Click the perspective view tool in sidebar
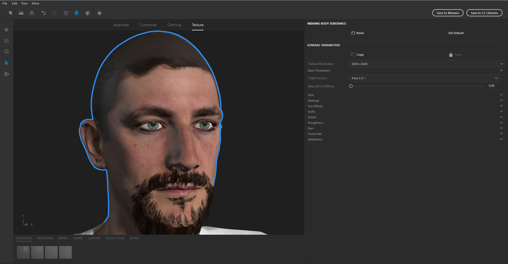The width and height of the screenshot is (508, 264). (x=6, y=74)
